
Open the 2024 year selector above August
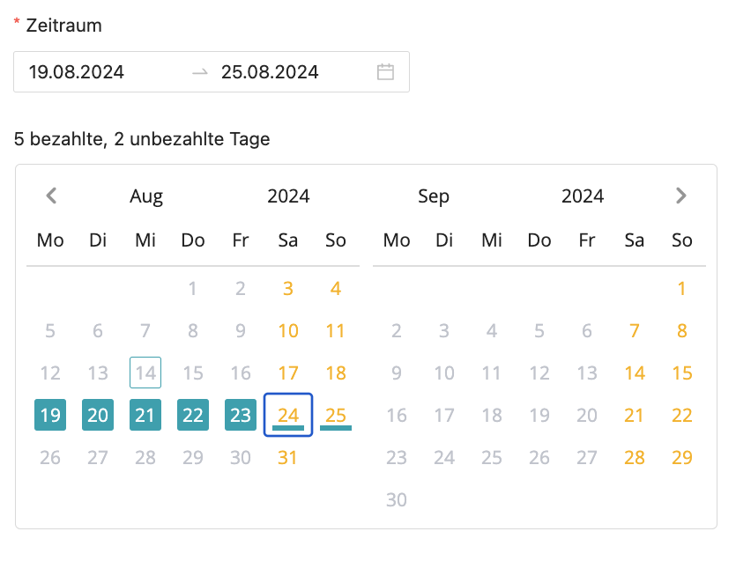pos(288,196)
